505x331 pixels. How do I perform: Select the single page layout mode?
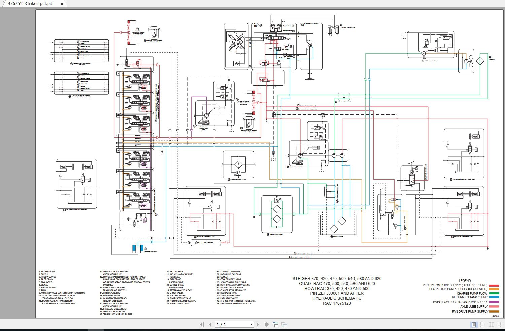coord(474,324)
